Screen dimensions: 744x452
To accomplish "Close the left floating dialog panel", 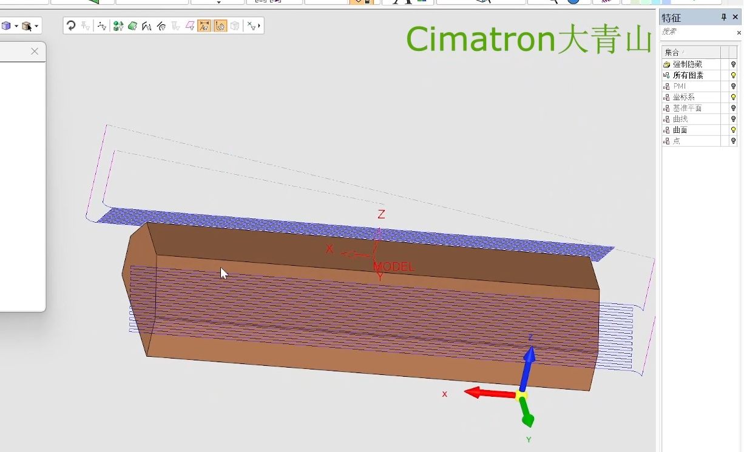I will tap(35, 52).
